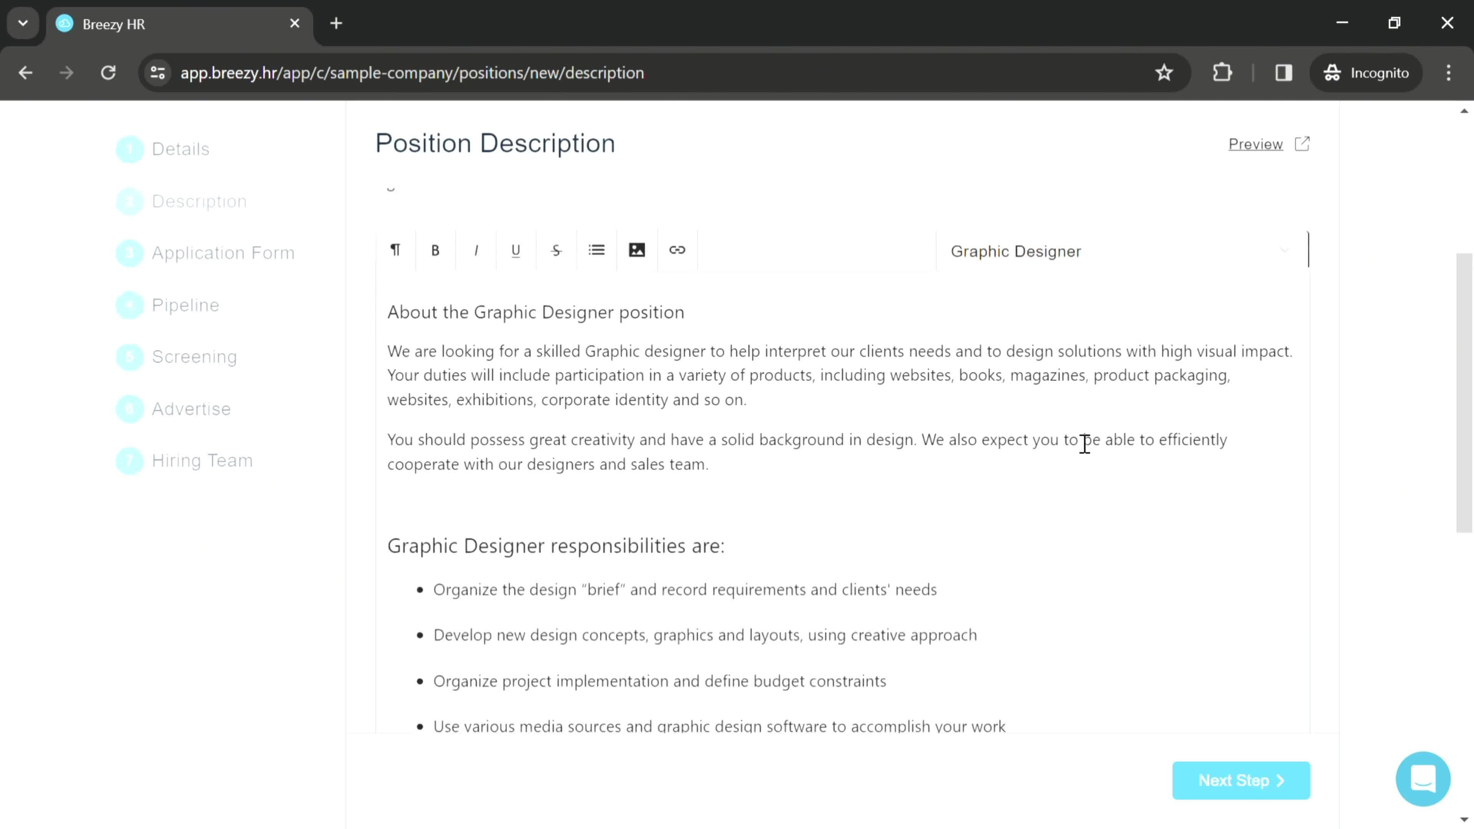Expand the Screening section in sidebar
Viewport: 1474px width, 829px height.
194,356
